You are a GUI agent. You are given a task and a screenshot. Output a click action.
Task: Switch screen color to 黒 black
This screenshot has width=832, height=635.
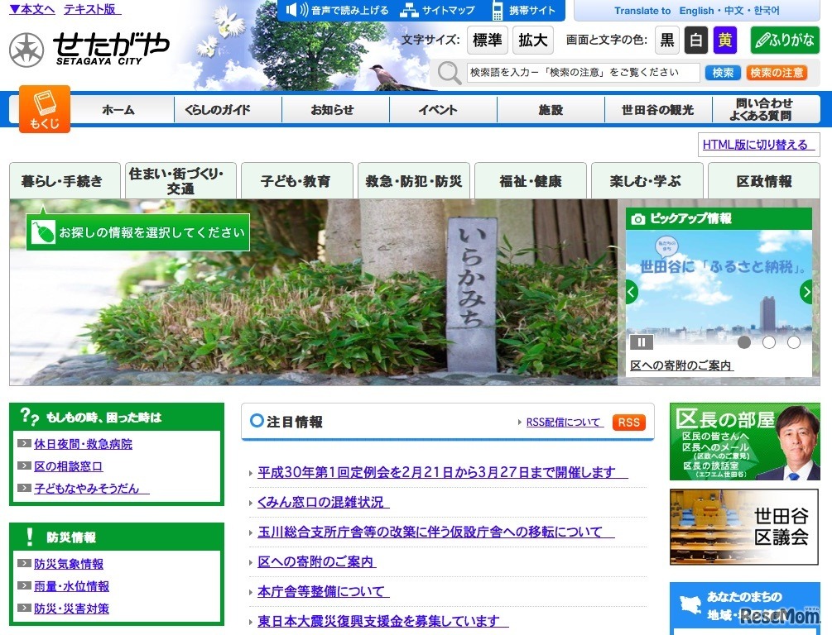667,40
